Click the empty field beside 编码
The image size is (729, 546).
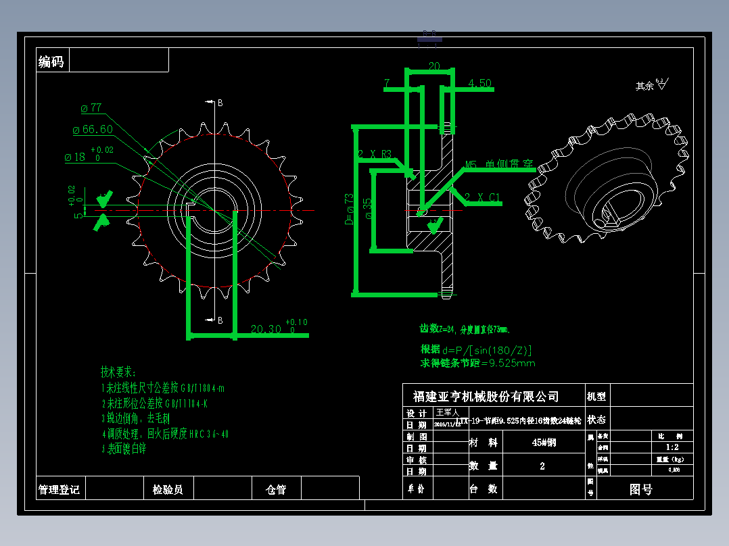click(x=118, y=60)
